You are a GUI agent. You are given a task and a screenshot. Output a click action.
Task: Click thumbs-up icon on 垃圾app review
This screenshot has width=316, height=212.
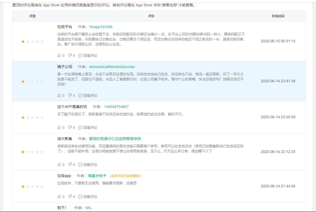click(59, 197)
